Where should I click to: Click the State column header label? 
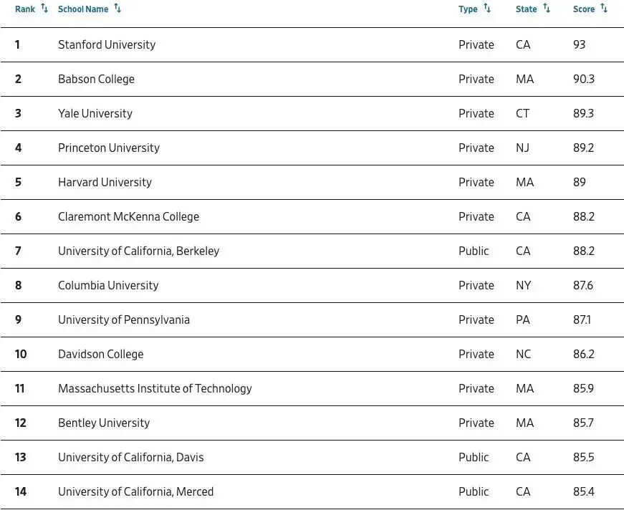click(526, 9)
